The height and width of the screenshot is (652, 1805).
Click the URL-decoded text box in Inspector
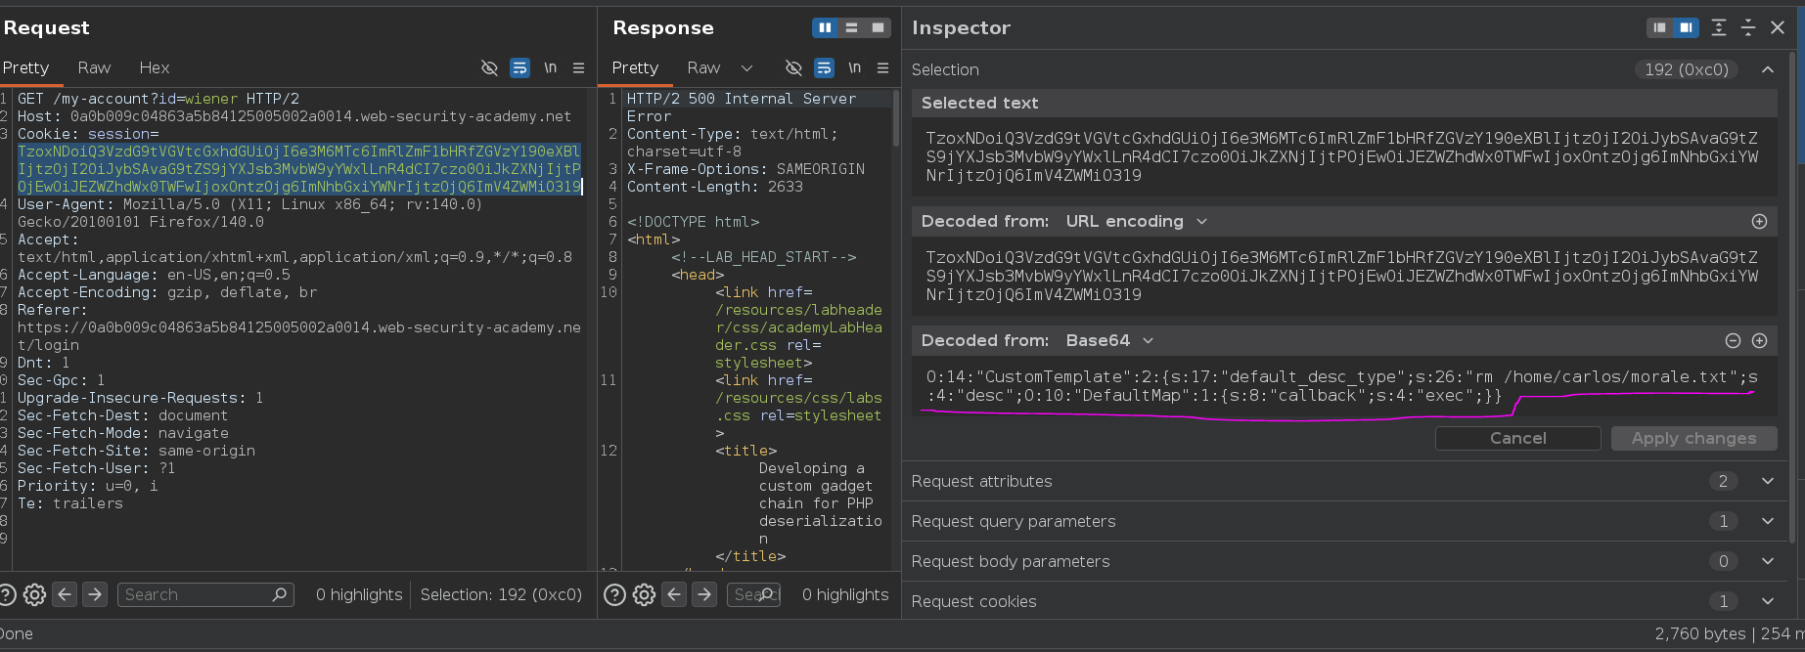pos(1344,276)
